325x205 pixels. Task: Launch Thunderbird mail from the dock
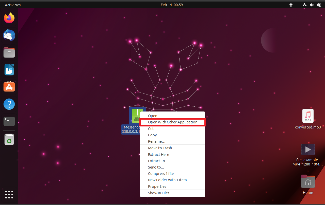[9, 35]
